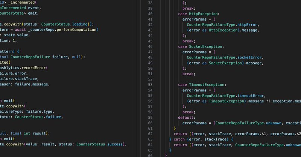Click 'ailure.stackTrace,' argument
The width and height of the screenshot is (301, 157).
pos(20,79)
